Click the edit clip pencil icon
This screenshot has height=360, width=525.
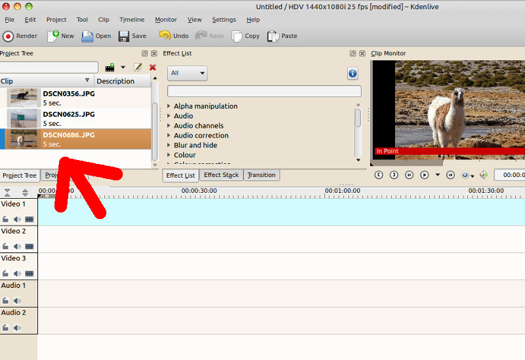point(138,68)
